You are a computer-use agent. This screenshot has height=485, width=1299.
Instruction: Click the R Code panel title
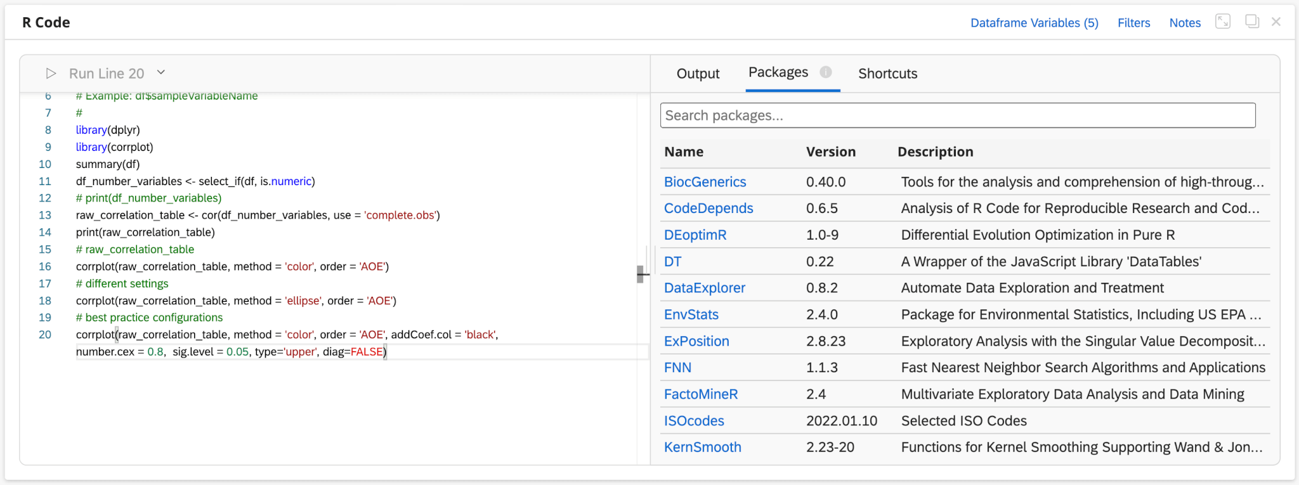point(46,22)
